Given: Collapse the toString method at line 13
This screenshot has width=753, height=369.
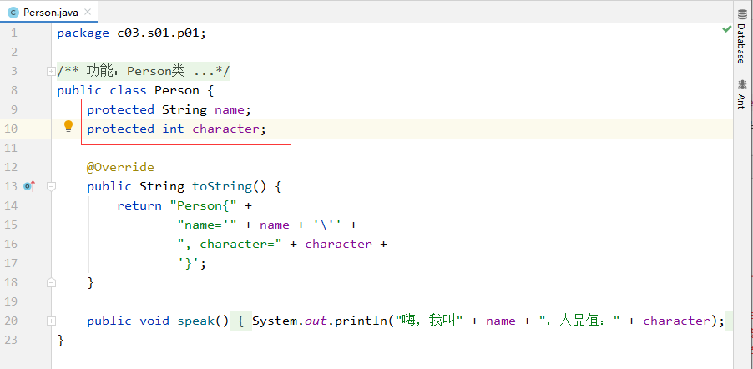Looking at the screenshot, I should click(51, 186).
